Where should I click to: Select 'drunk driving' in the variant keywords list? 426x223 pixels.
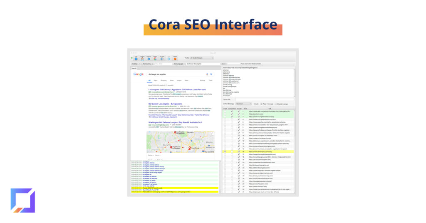coord(228,85)
